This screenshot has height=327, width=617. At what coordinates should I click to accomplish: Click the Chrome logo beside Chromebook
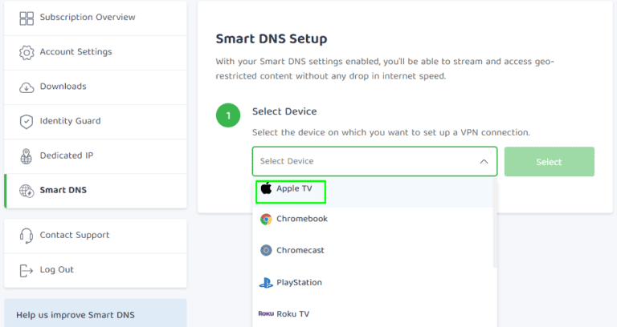(x=266, y=219)
